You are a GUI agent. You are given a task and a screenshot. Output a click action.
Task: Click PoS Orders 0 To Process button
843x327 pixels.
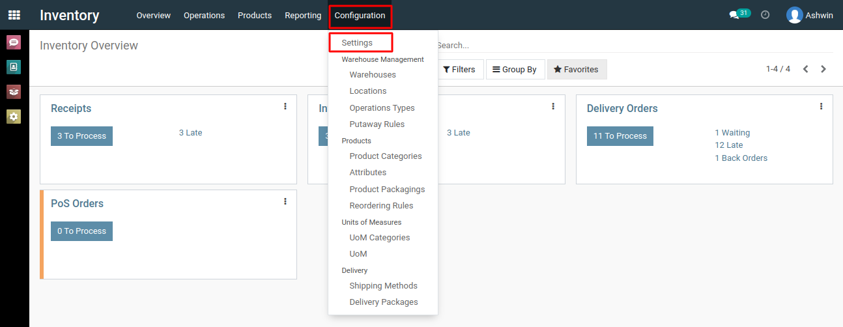(x=81, y=231)
